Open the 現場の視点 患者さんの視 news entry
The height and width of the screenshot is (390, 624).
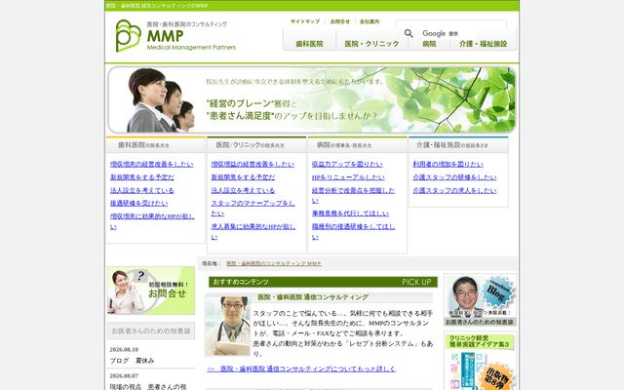[x=148, y=386]
